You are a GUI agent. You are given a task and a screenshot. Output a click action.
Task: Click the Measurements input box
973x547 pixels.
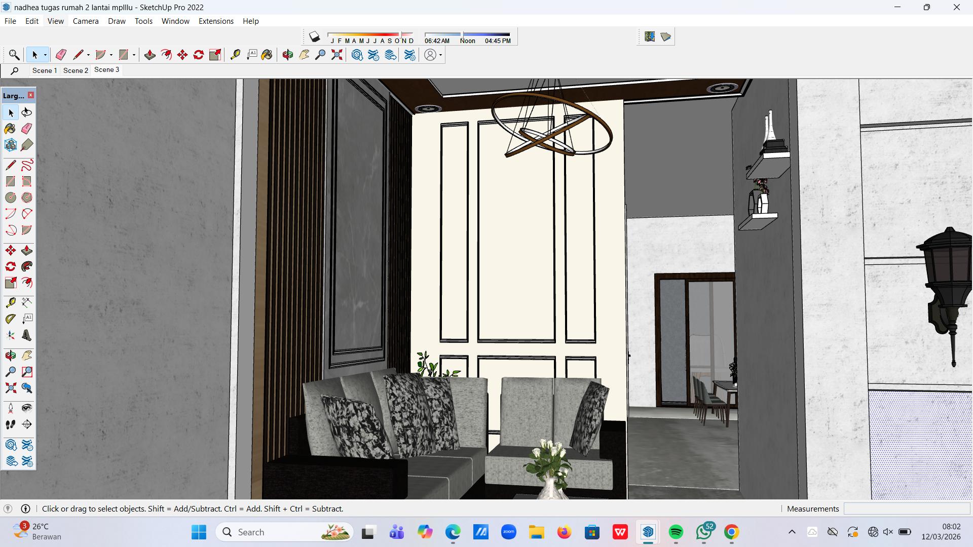point(906,509)
